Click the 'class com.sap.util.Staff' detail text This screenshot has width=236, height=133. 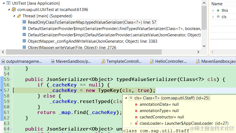click(156, 131)
